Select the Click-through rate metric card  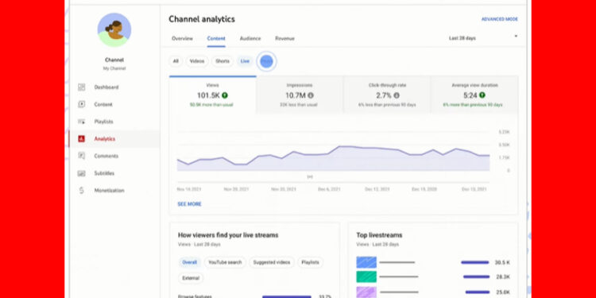point(387,95)
